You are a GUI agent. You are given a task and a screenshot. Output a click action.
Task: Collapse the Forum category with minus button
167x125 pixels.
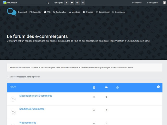click(x=158, y=87)
